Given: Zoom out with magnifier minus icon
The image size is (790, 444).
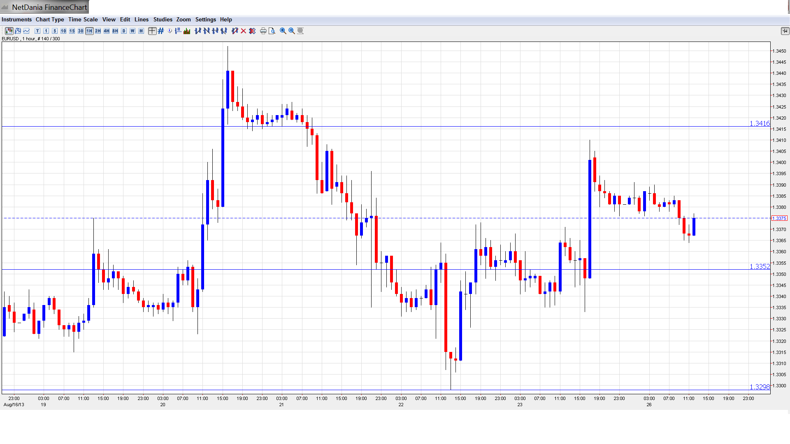Looking at the screenshot, I should click(x=292, y=31).
